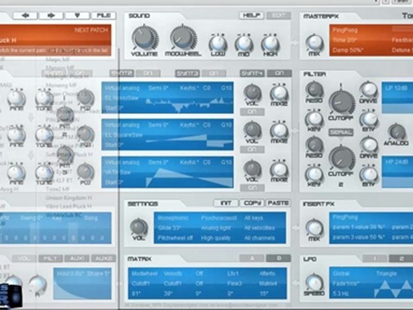
Task: Switch to the SYNTH3 tab
Action: (187, 73)
